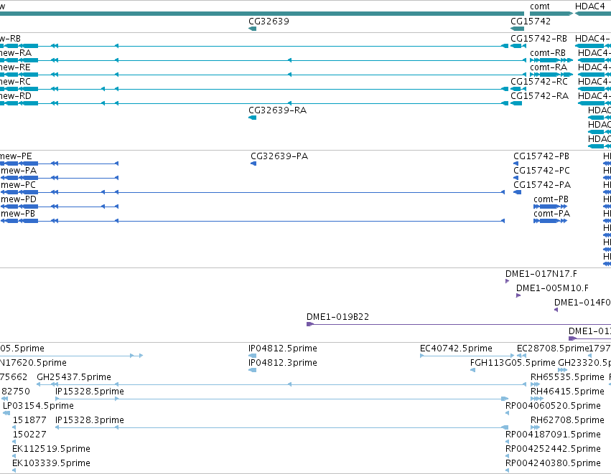Select the IP04812.3prime EST glyph
611x474 pixels.
pyautogui.click(x=253, y=371)
